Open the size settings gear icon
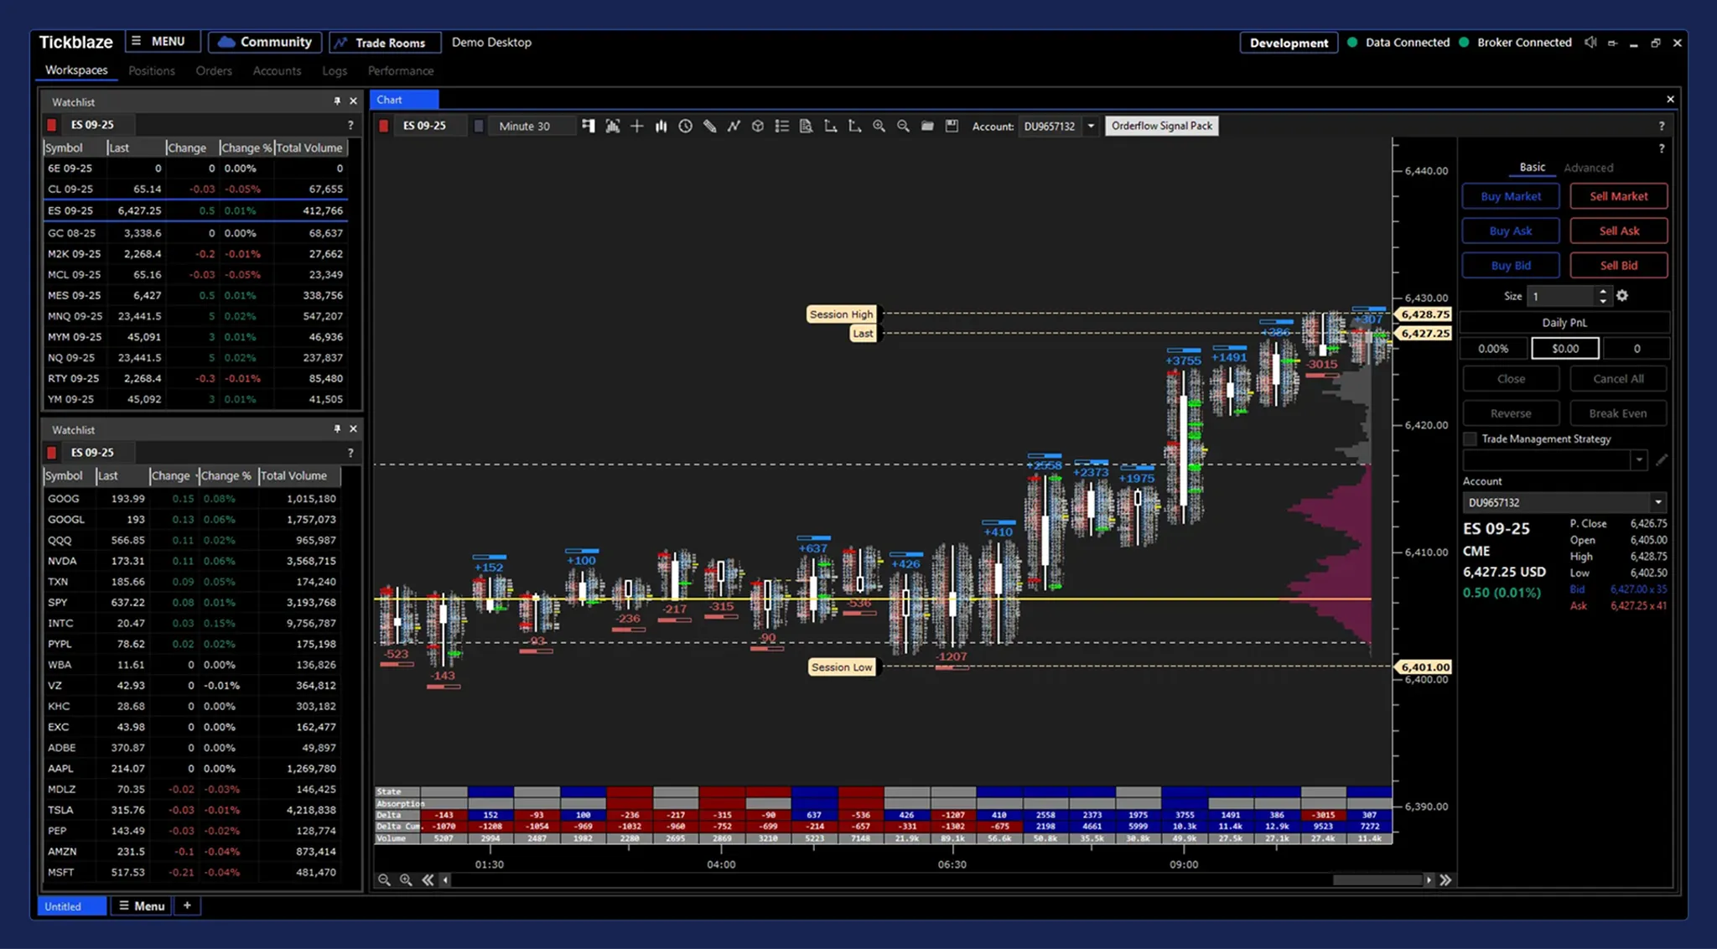This screenshot has height=949, width=1717. 1622,296
